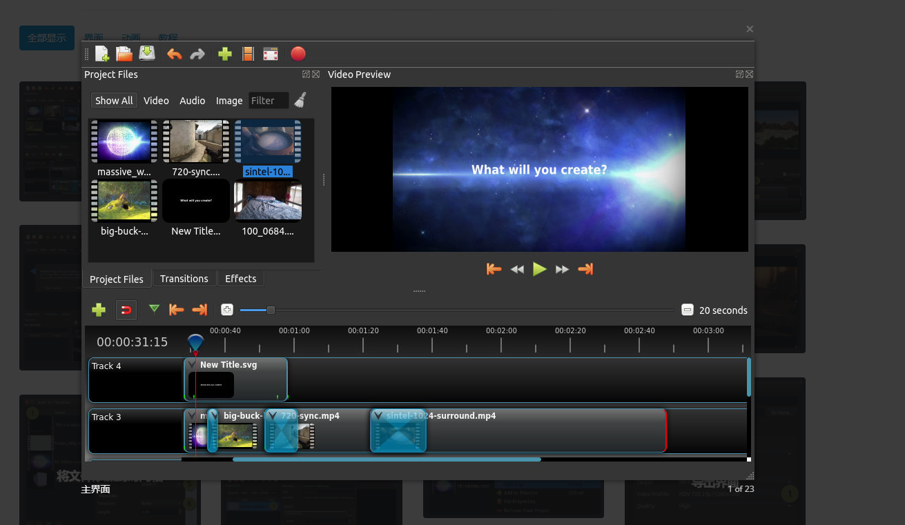The width and height of the screenshot is (905, 525).
Task: Click the 全部显示 button on the background page
Action: point(47,38)
